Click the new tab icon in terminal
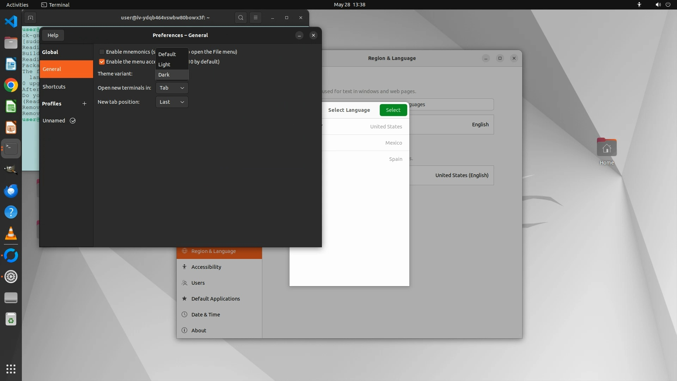Image resolution: width=677 pixels, height=381 pixels. coord(30,18)
